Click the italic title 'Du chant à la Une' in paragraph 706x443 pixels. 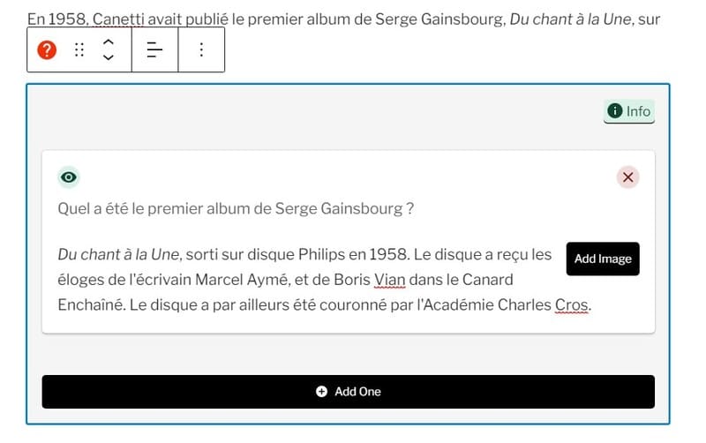(570, 19)
